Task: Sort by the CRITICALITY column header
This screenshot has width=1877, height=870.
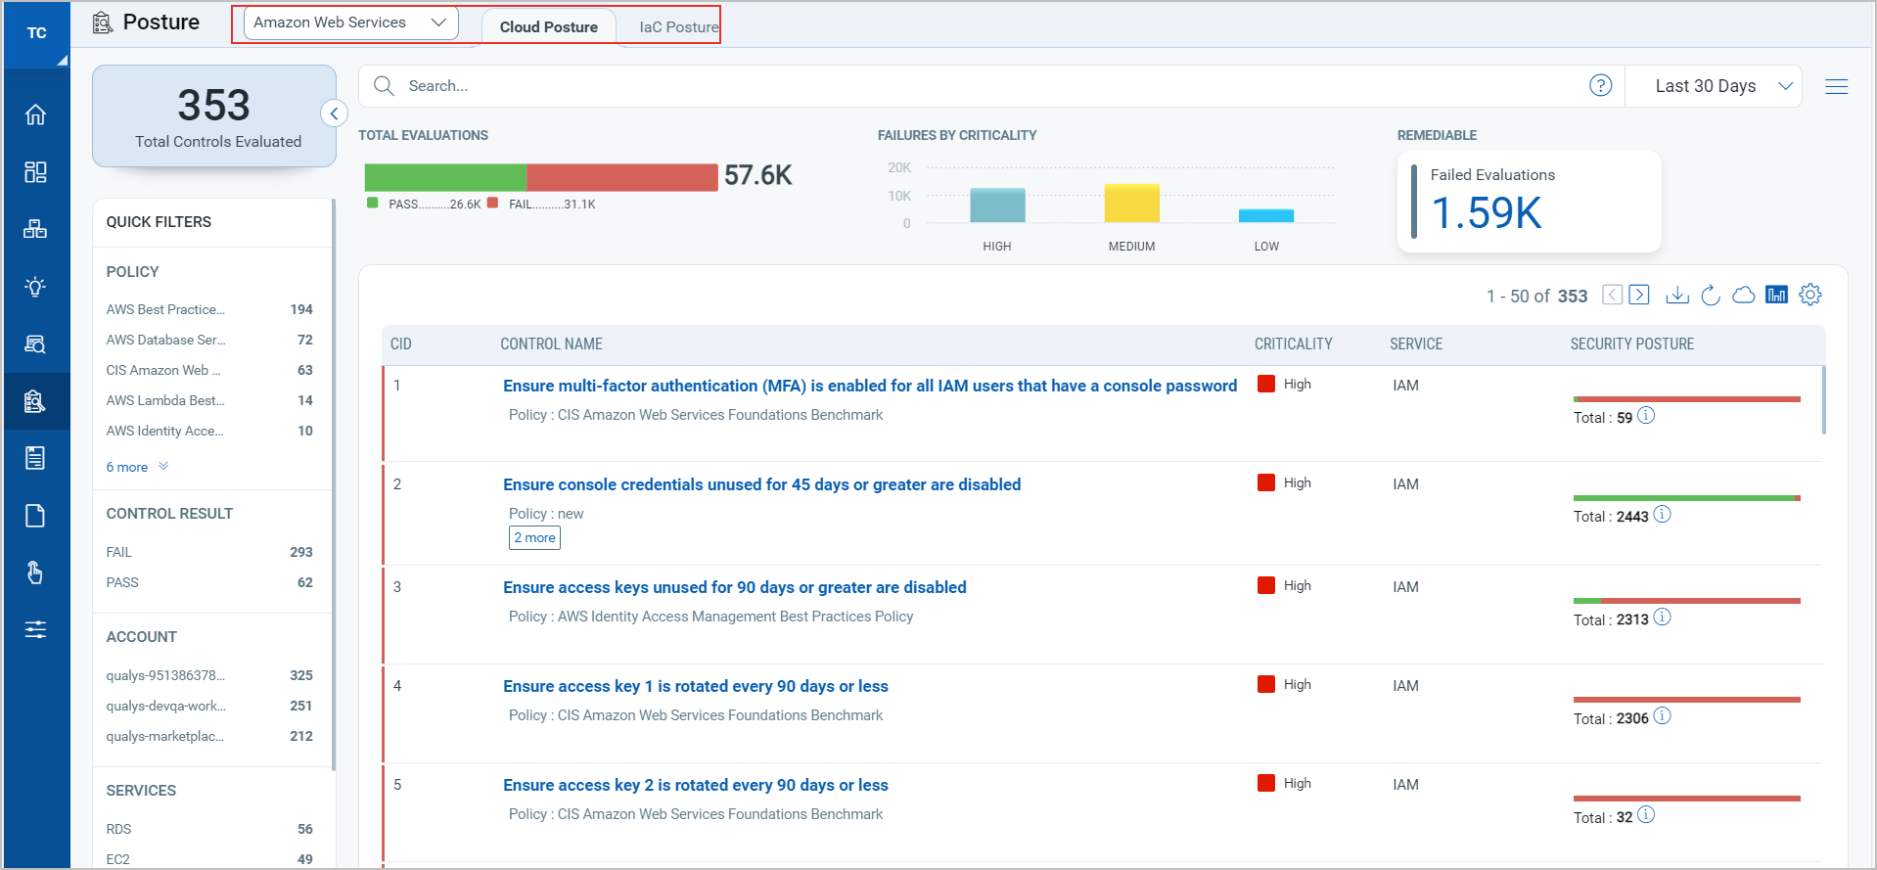Action: tap(1293, 344)
